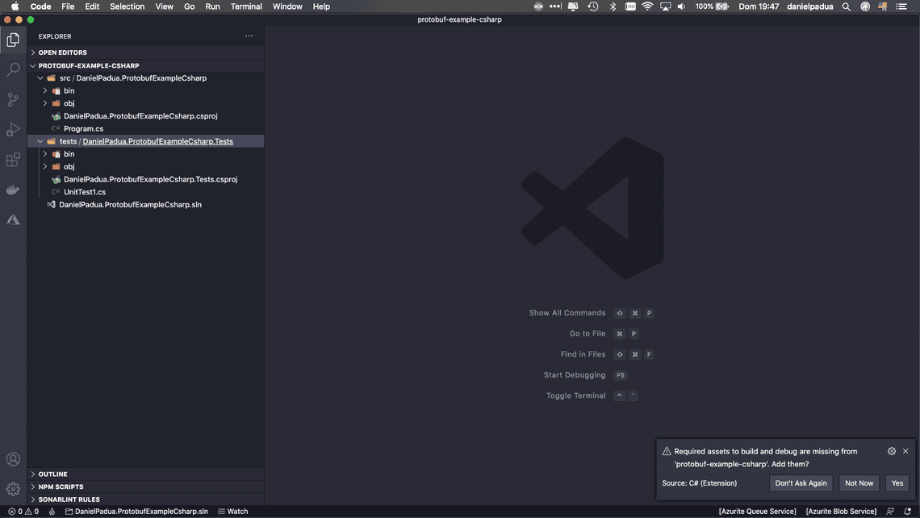Open Program.cs in the editor
The height and width of the screenshot is (518, 920).
pyautogui.click(x=84, y=128)
